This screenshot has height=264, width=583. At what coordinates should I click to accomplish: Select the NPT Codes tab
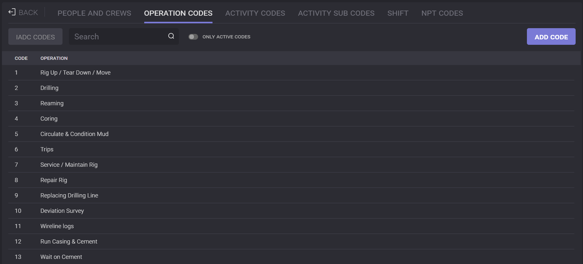point(442,13)
